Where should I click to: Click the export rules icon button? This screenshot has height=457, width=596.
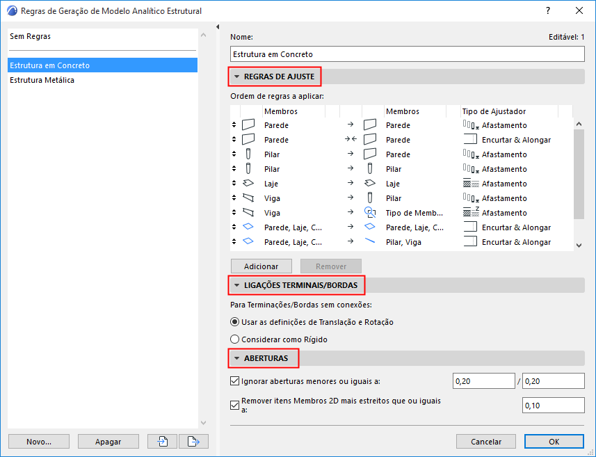click(193, 442)
